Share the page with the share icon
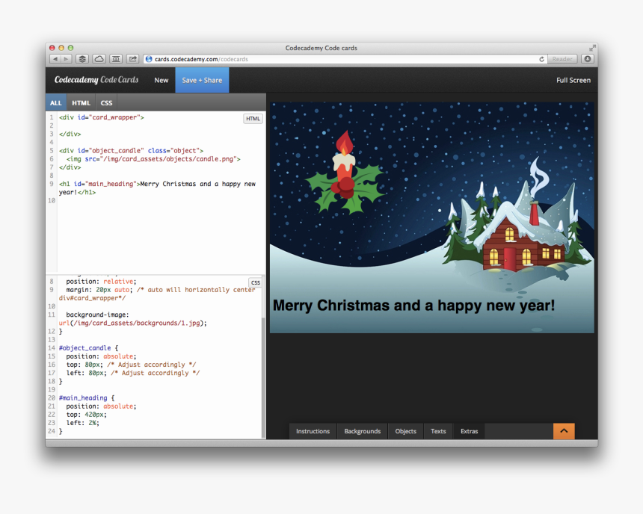Viewport: 643px width, 514px height. point(133,59)
